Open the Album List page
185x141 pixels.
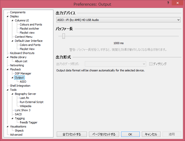(x=21, y=61)
